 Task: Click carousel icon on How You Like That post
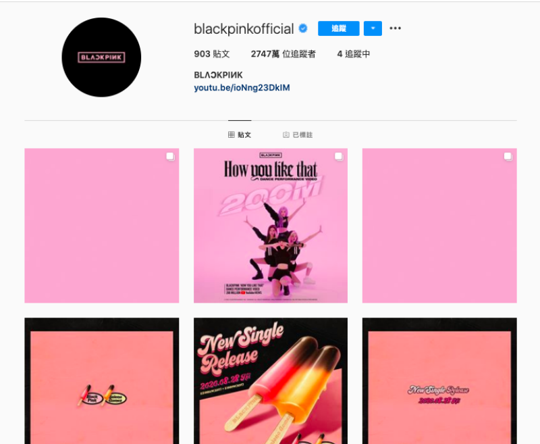pos(339,157)
